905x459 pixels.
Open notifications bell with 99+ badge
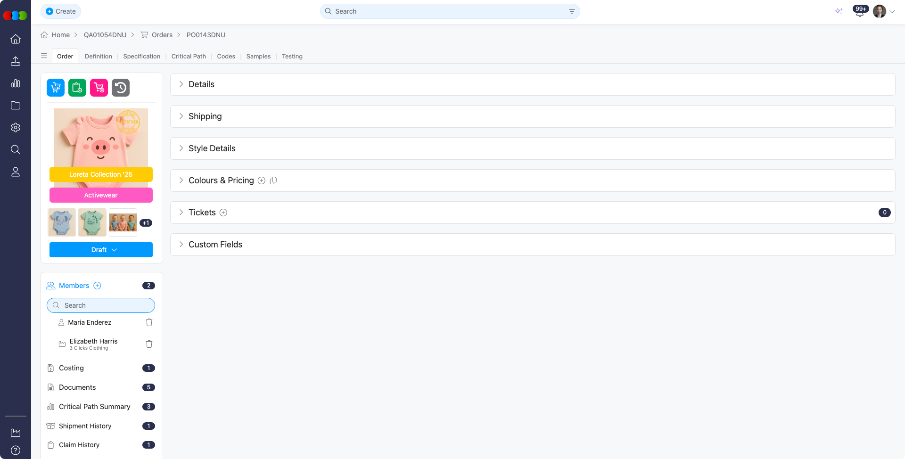(x=860, y=12)
